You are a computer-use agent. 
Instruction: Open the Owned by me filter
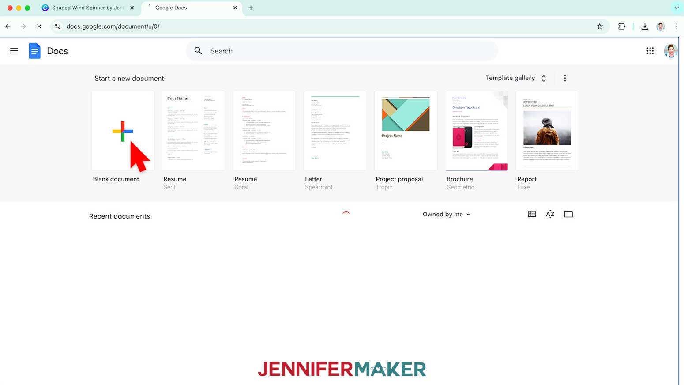pyautogui.click(x=447, y=214)
